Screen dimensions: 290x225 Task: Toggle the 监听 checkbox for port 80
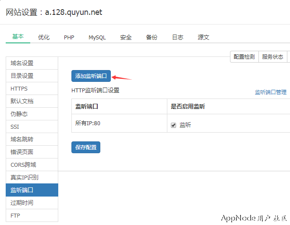click(173, 125)
